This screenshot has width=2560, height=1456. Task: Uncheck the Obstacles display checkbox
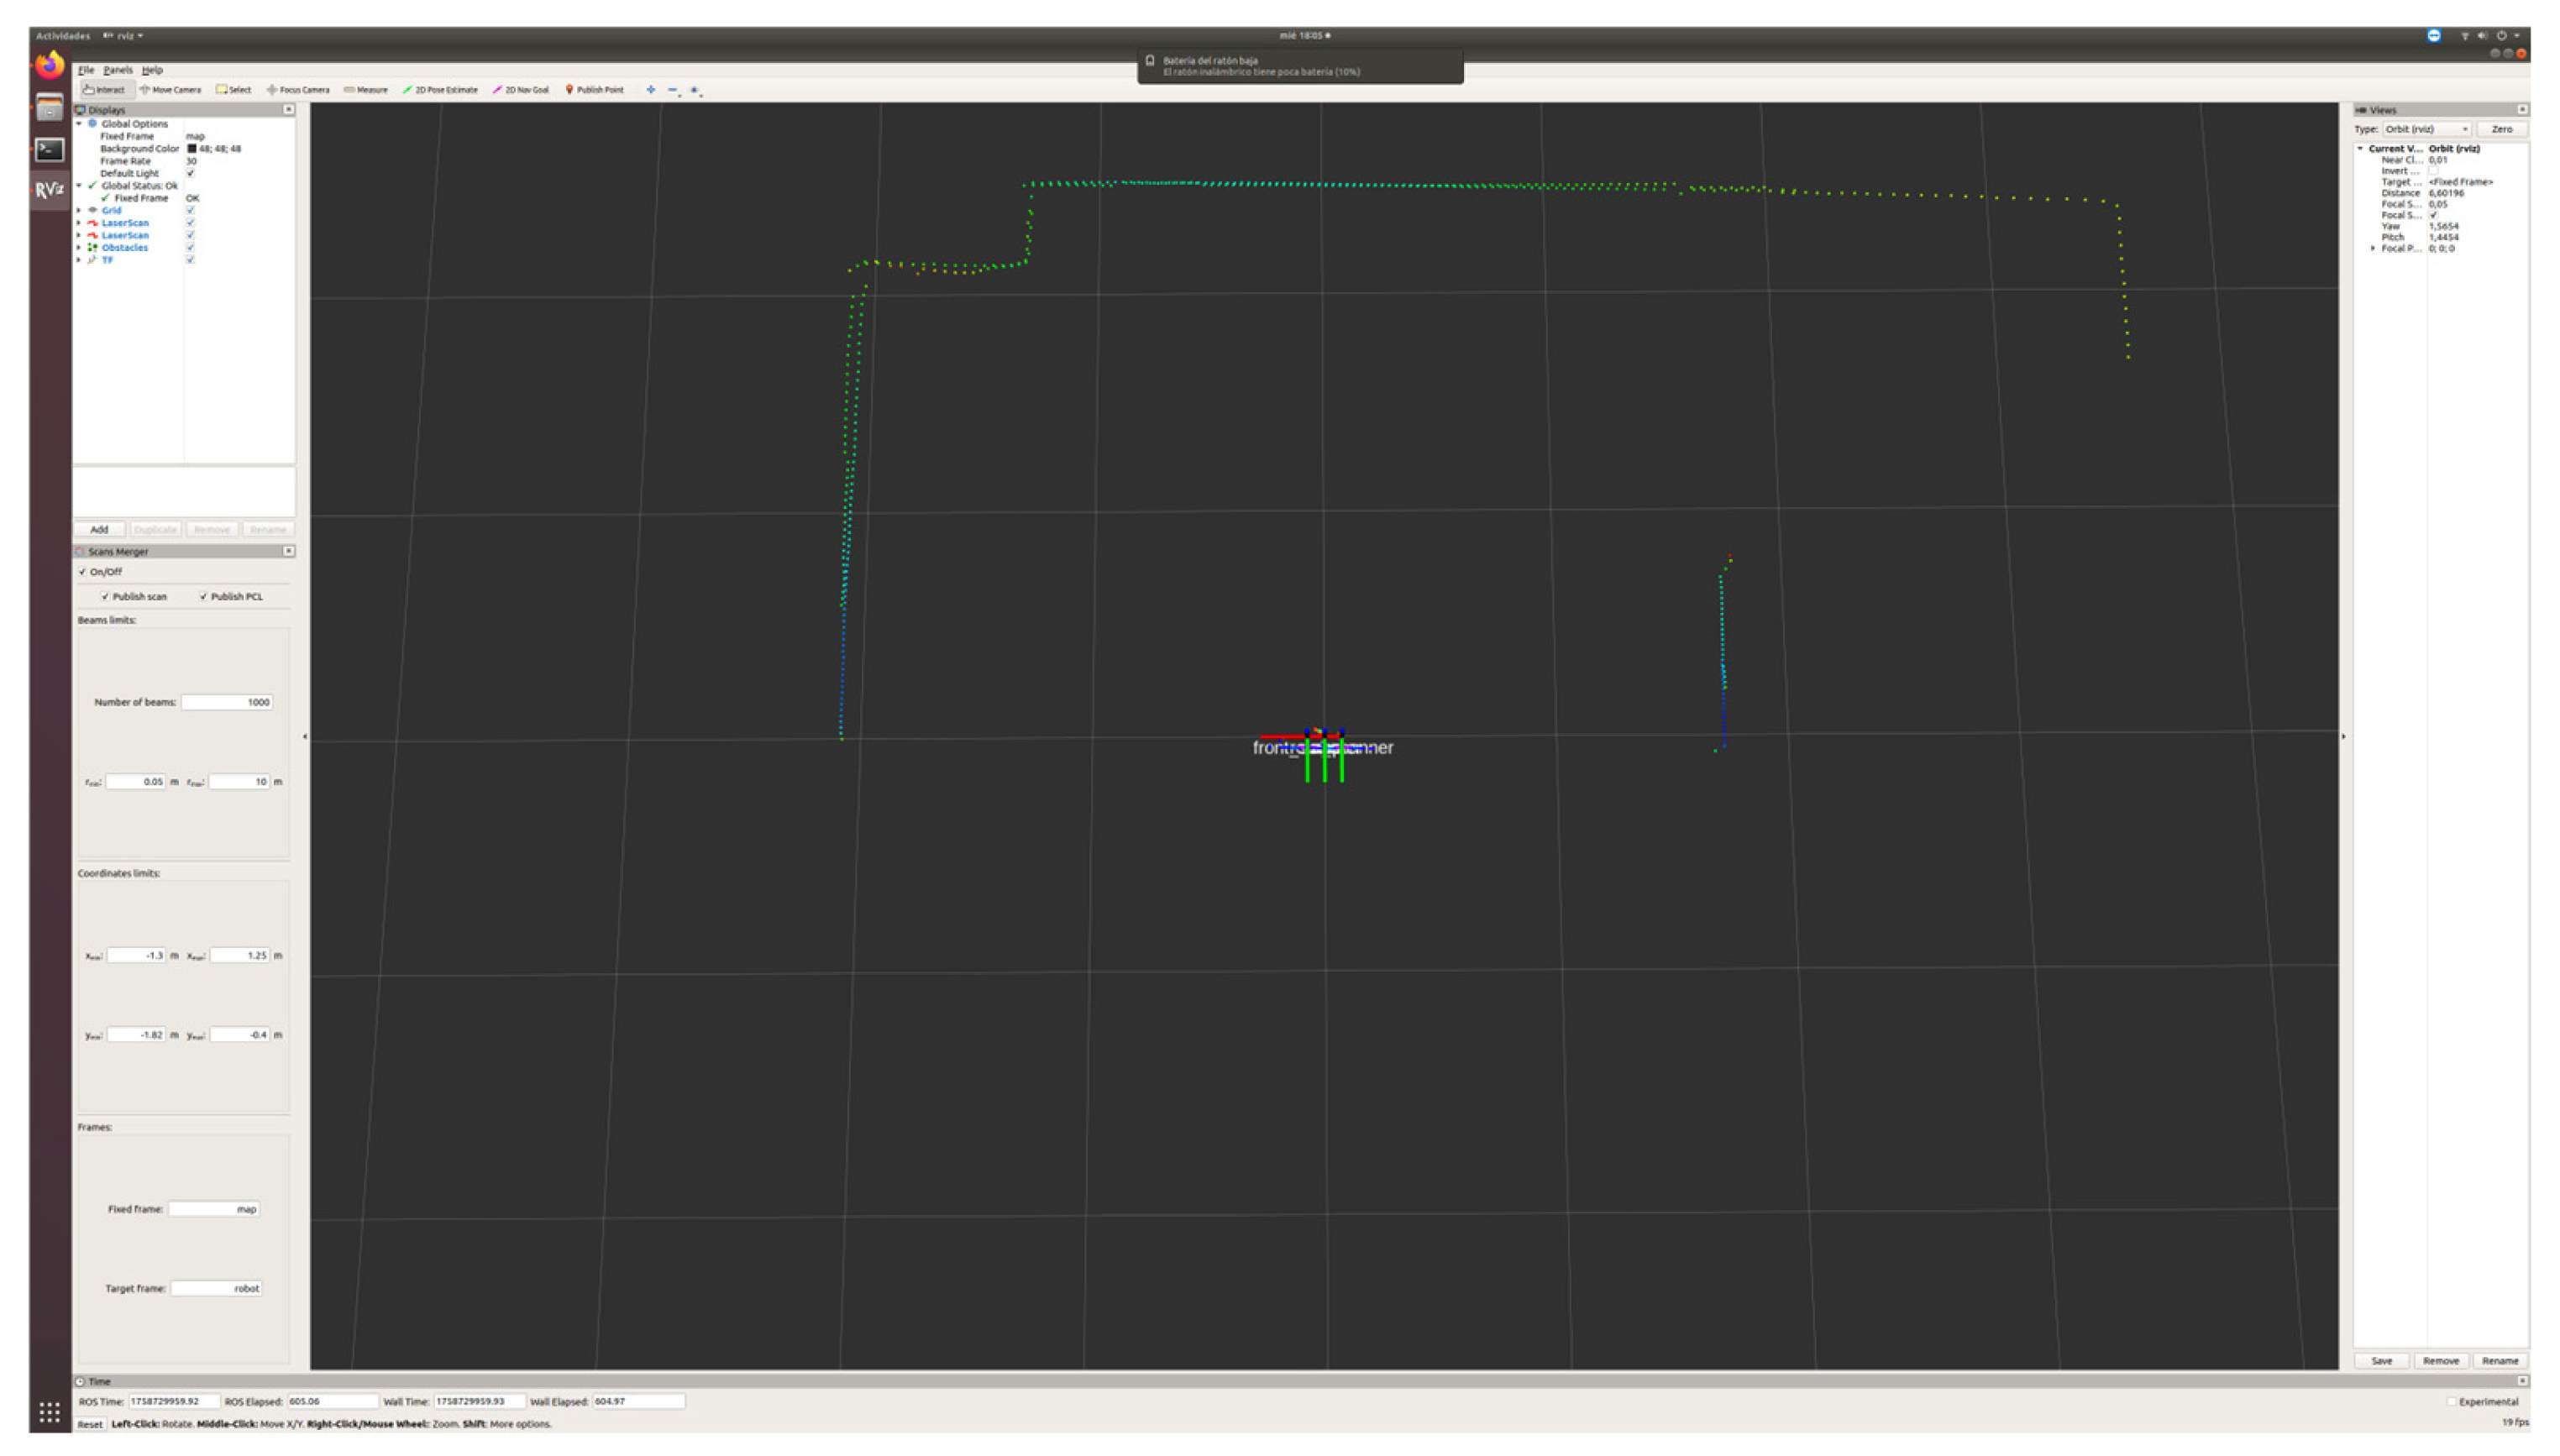(190, 247)
